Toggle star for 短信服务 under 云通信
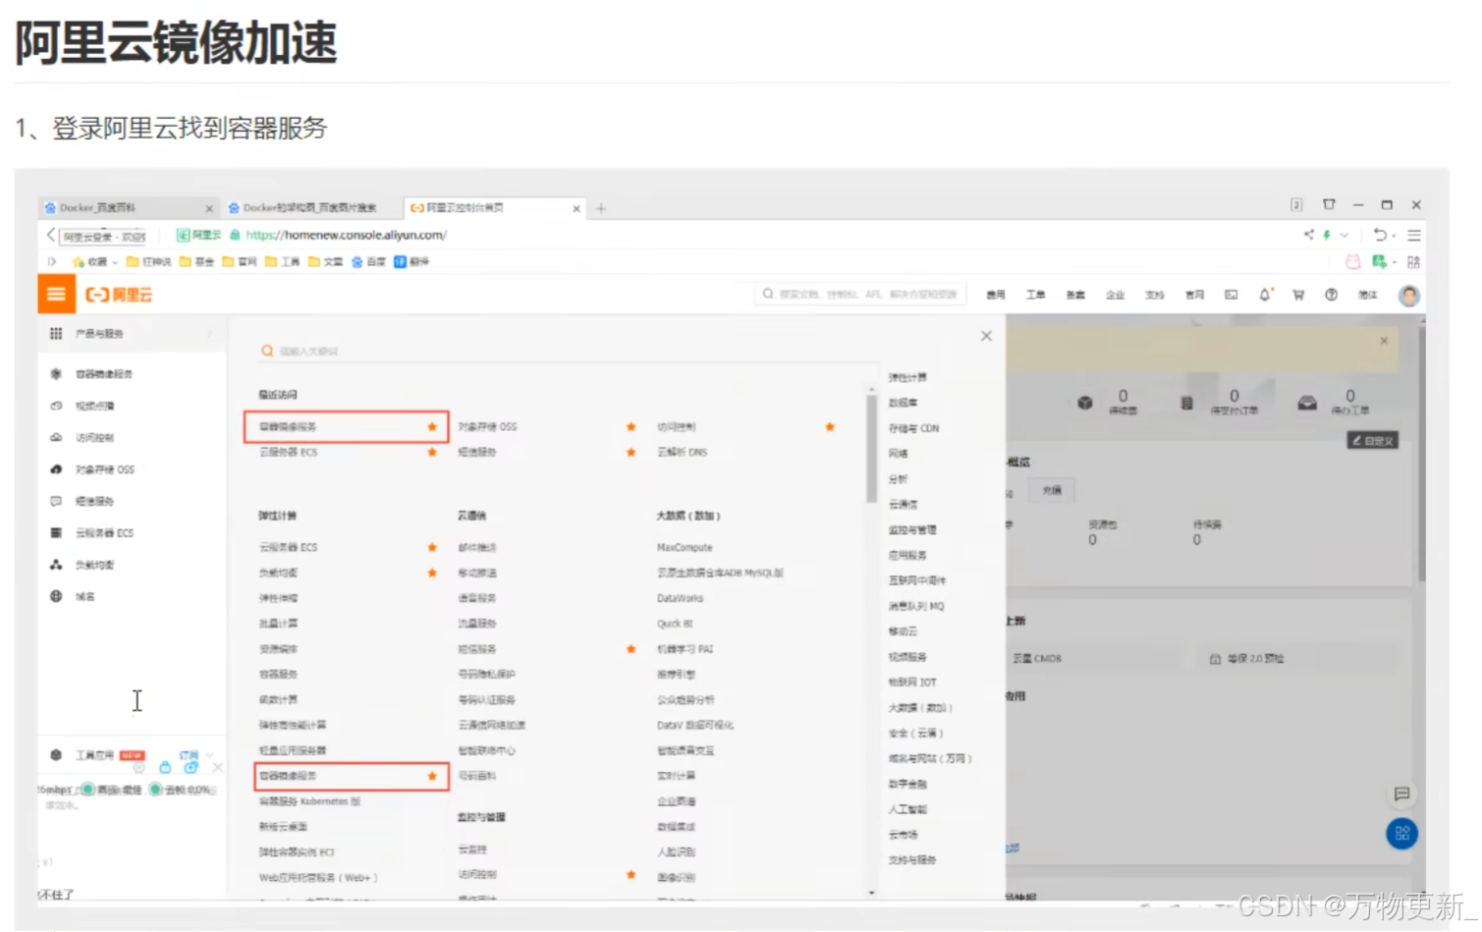The image size is (1482, 932). pos(631,649)
